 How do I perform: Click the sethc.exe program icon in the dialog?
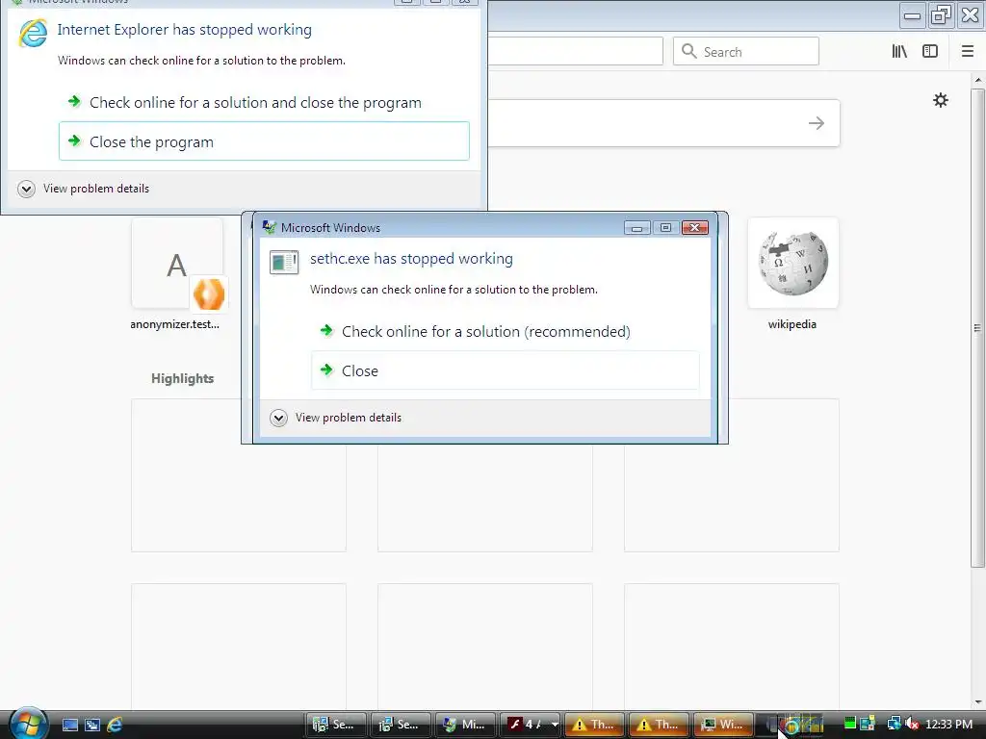coord(284,262)
